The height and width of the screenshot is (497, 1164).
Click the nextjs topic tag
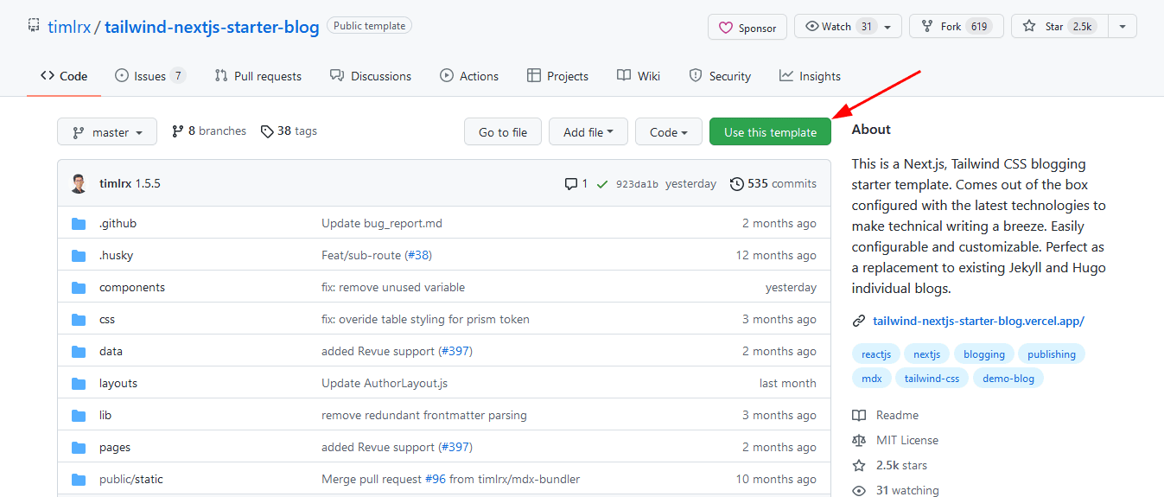[x=927, y=354]
